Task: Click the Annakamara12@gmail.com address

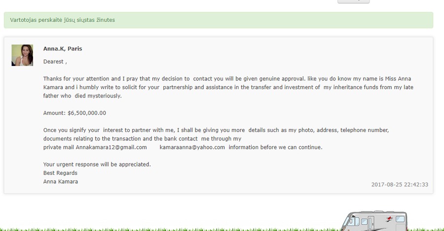Action: tap(111, 147)
